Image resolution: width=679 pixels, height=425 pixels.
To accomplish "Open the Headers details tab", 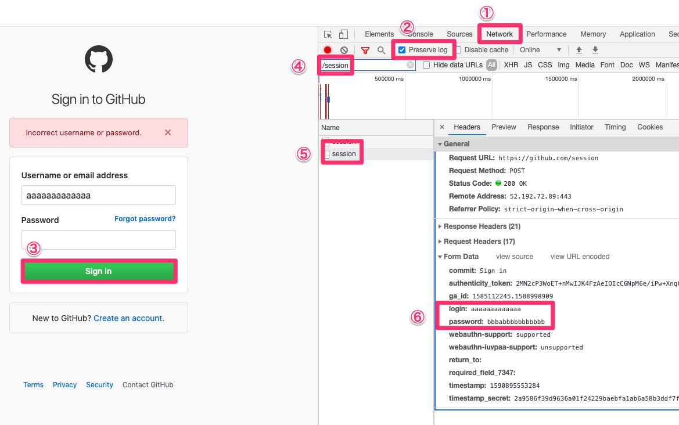I will coord(467,127).
